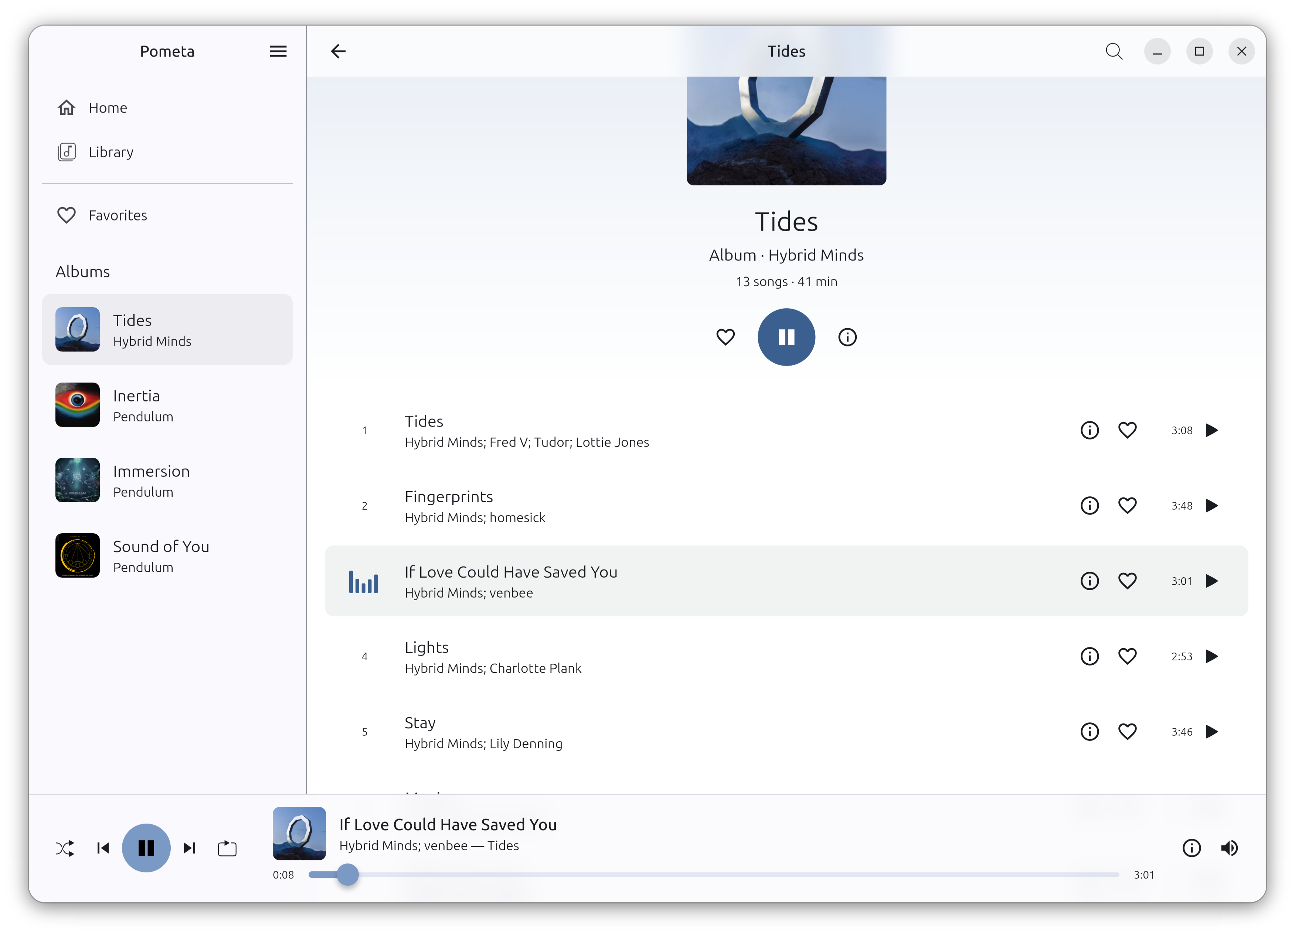Show info for Fingerprints

1090,506
